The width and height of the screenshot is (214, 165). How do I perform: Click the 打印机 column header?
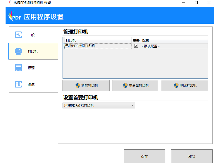click(98, 40)
